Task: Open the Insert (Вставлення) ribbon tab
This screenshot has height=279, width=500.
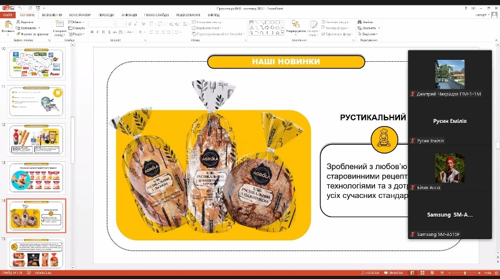Action: 51,14
